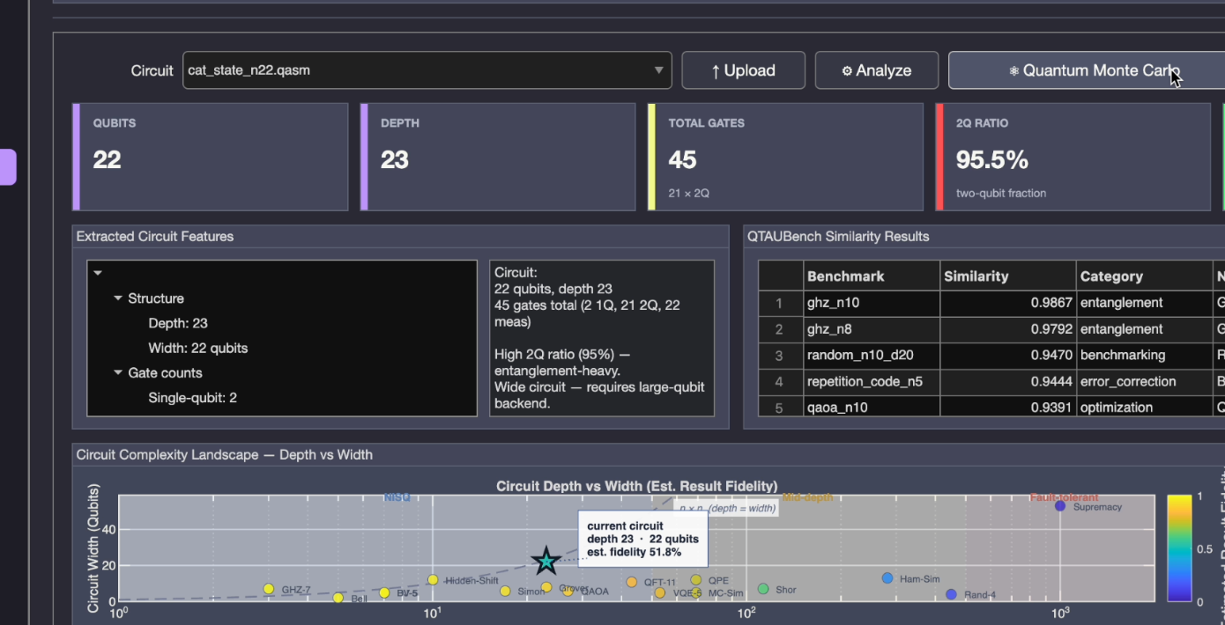Click the error_correction category cell

(1144, 381)
